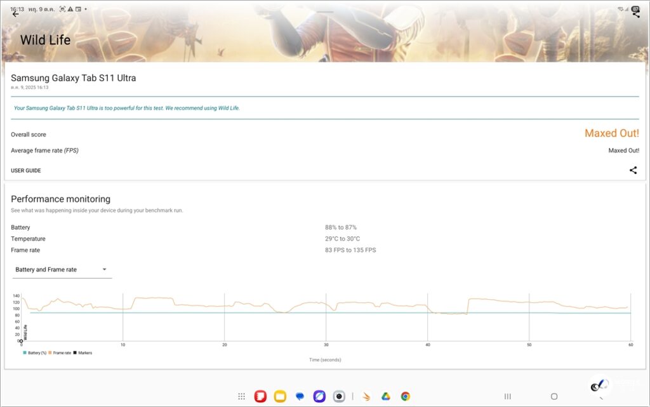Open the blue Messages chat app
Image resolution: width=650 pixels, height=407 pixels.
click(300, 396)
